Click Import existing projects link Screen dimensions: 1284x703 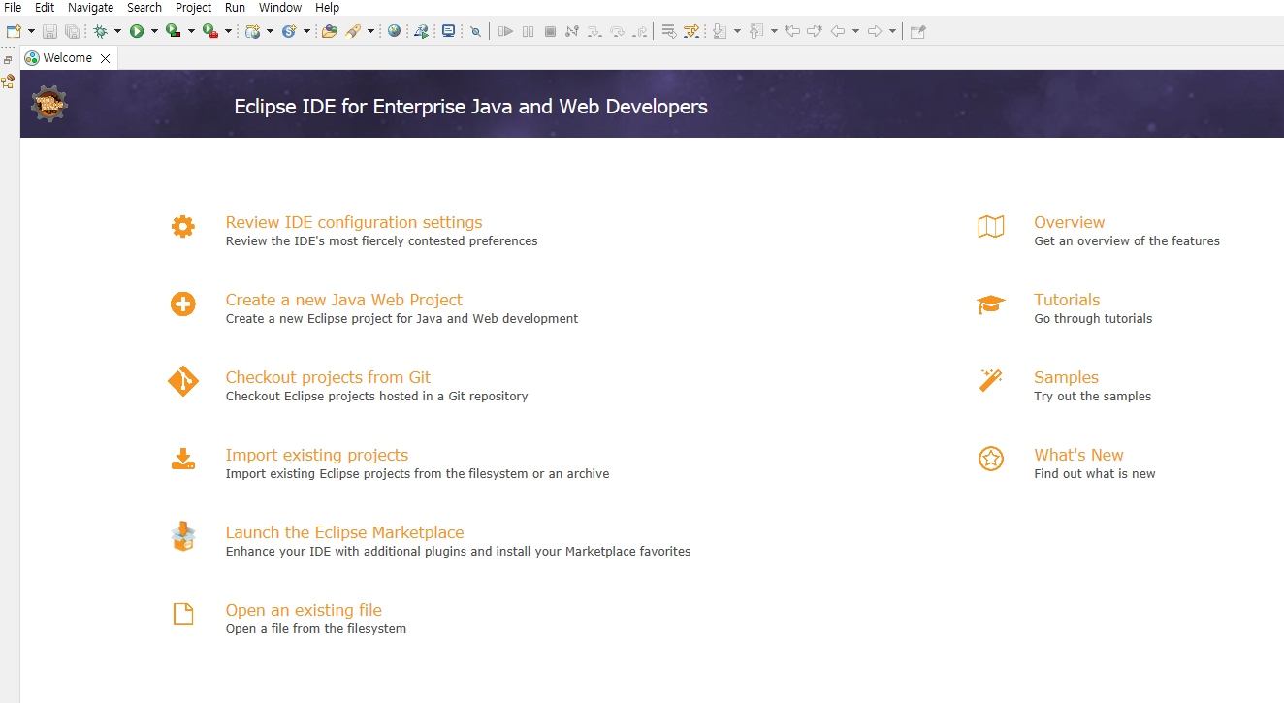coord(317,455)
